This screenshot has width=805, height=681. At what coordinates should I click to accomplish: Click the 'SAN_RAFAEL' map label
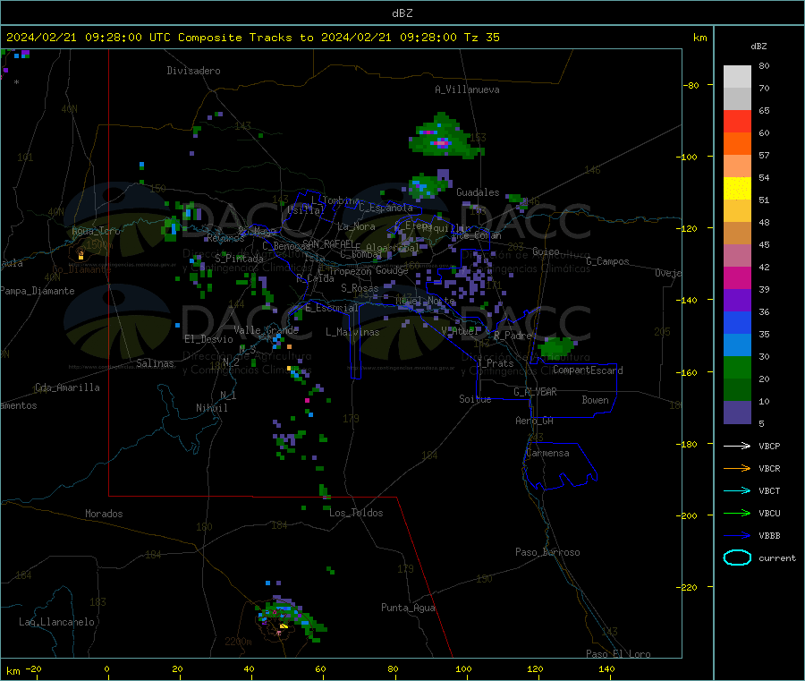coord(328,244)
